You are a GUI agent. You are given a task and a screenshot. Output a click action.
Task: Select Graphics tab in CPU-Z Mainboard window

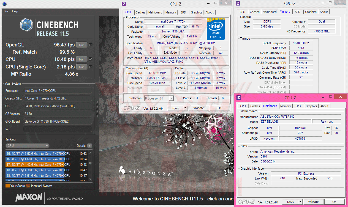pyautogui.click(x=311, y=106)
